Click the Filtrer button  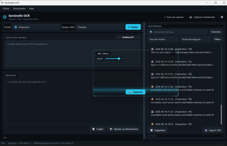click(218, 39)
